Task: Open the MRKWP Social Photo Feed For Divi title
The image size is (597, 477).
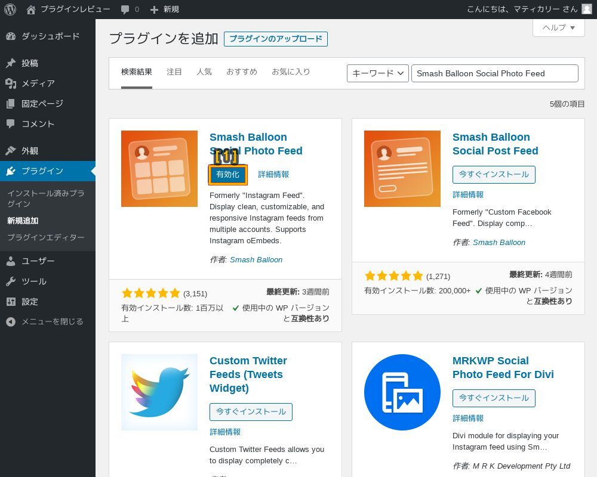Action: click(x=503, y=367)
